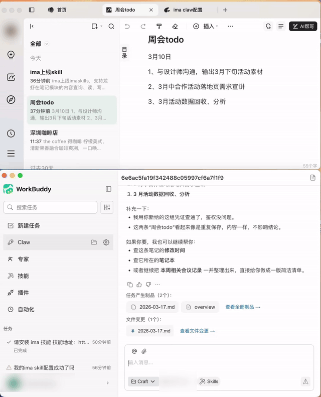321x397 pixels.
Task: Focus the 搜索任务 search field
Action: [x=50, y=207]
